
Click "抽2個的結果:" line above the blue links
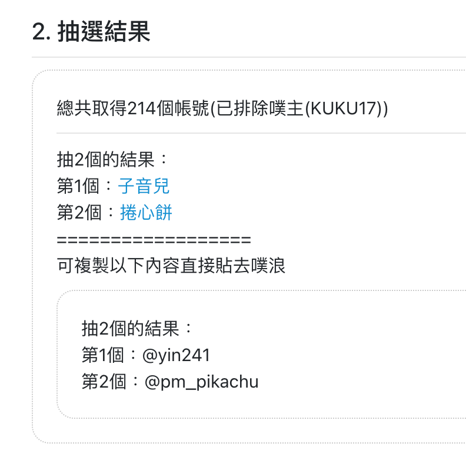coord(112,160)
